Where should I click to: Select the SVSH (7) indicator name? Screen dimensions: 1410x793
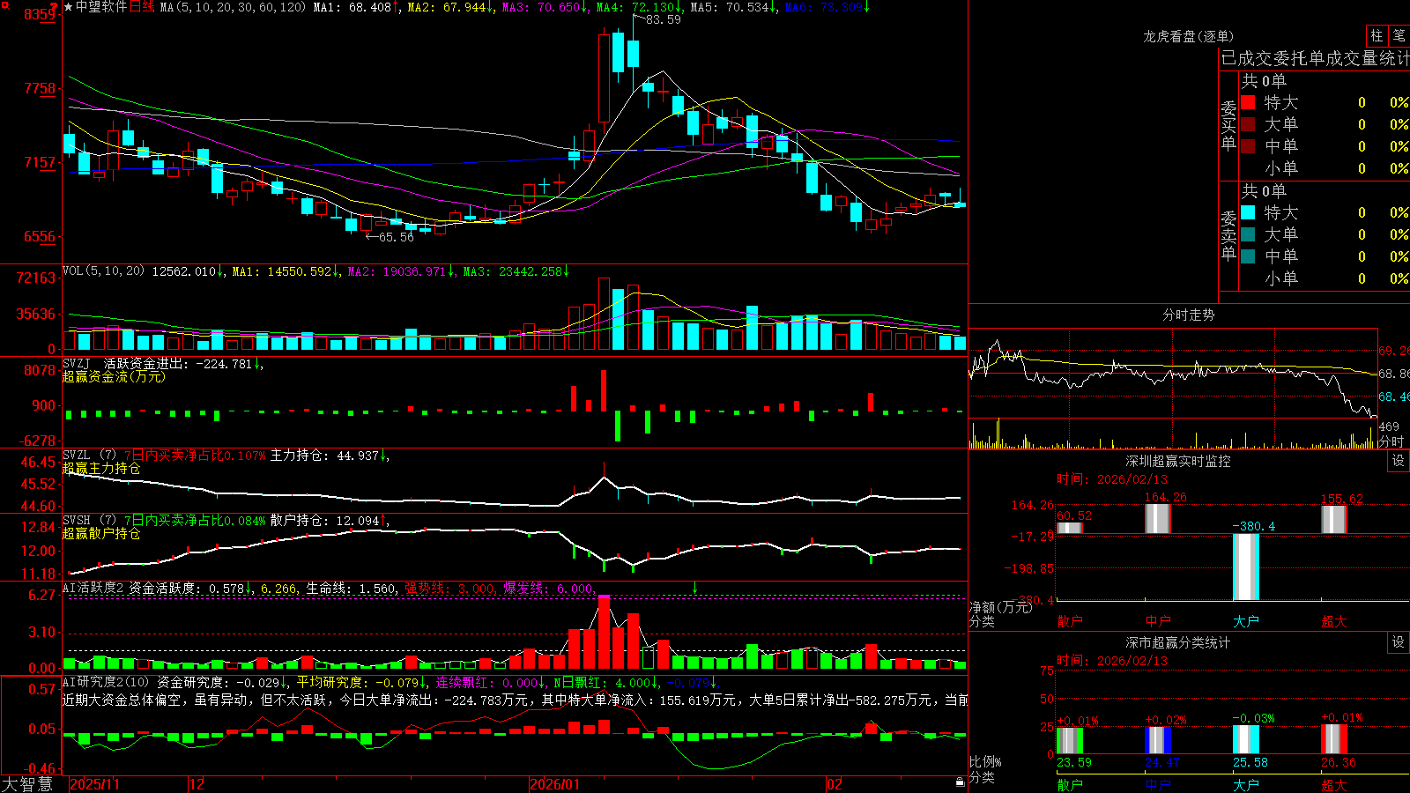(x=89, y=521)
